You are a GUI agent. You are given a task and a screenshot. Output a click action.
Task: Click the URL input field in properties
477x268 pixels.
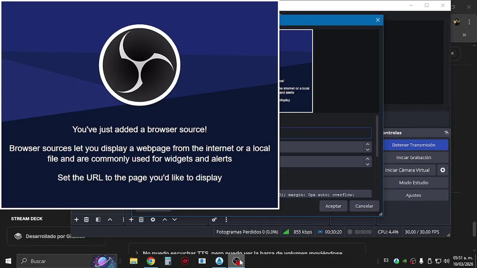(x=325, y=133)
